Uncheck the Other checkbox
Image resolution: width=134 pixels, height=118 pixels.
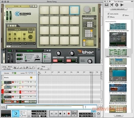(123, 15)
